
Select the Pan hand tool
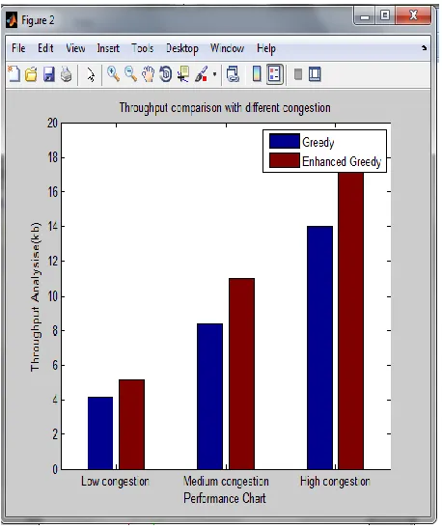click(148, 74)
